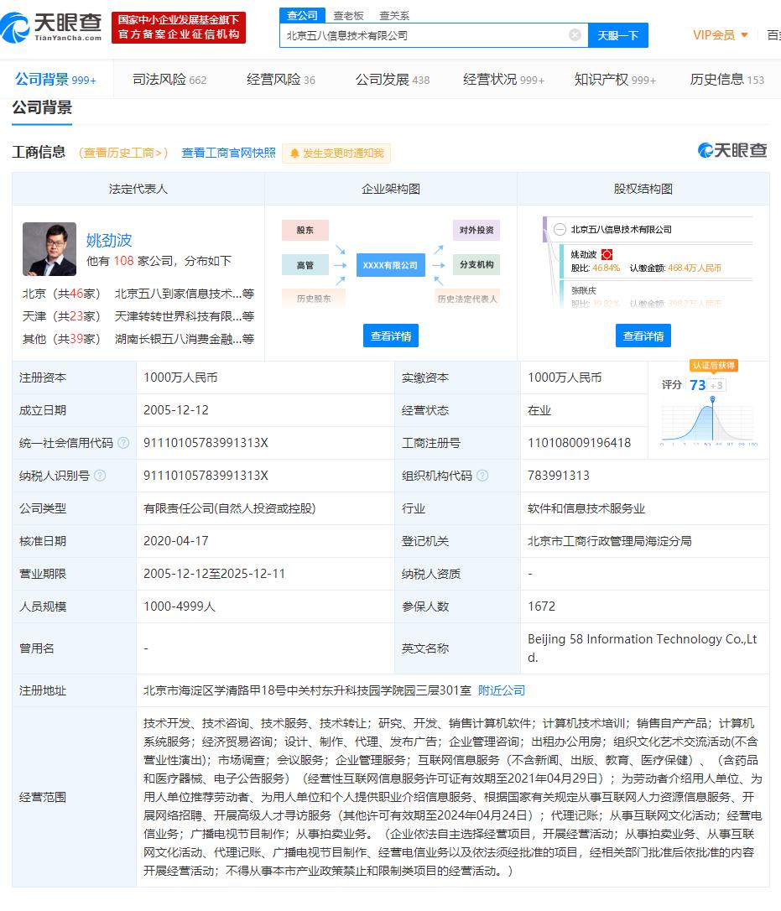The height and width of the screenshot is (911, 781).
Task: Open the 查看历史工商 link
Action: click(123, 153)
